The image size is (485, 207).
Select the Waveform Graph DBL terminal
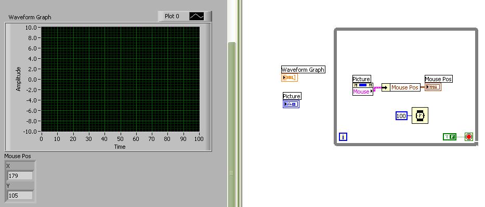coord(290,77)
